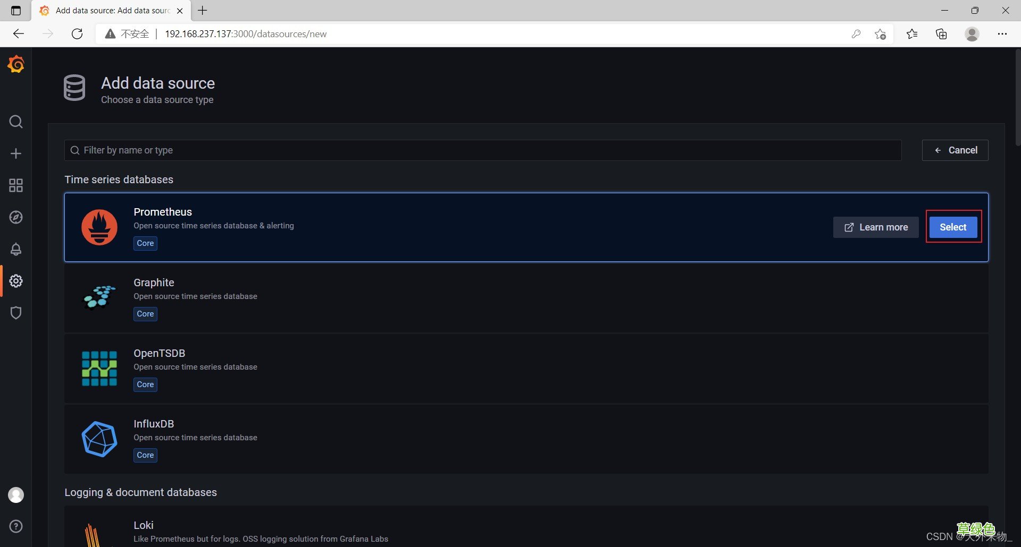Click the browser address bar URL

pos(246,34)
